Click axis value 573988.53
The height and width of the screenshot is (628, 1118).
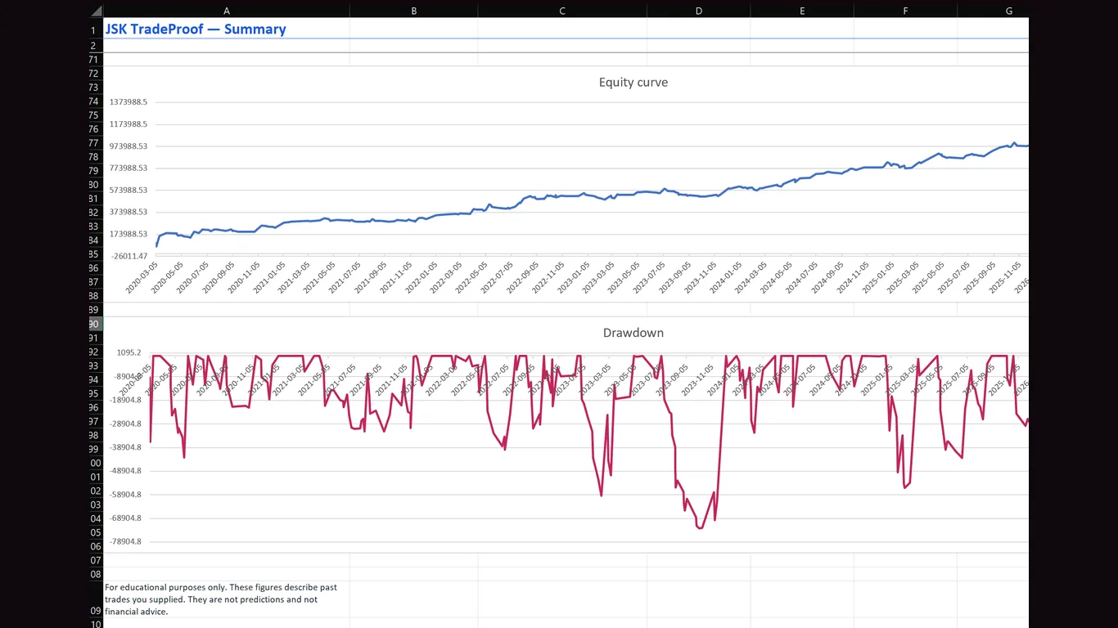(128, 190)
